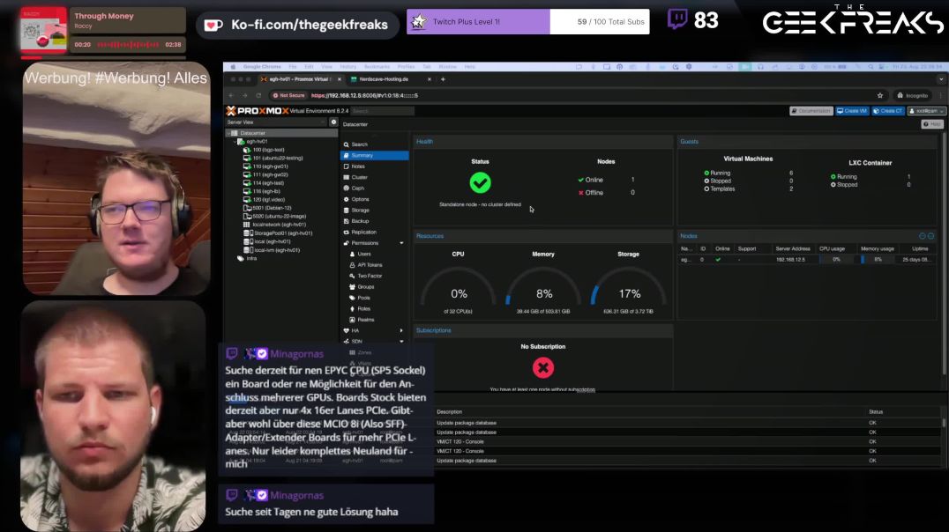Click the browser reload icon
This screenshot has height=532, width=949.
click(258, 95)
